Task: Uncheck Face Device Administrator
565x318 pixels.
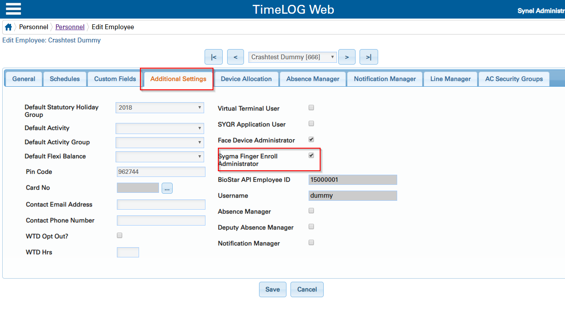Action: [311, 139]
